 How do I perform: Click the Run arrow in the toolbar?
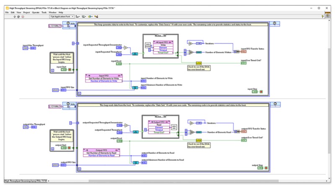(15, 17)
